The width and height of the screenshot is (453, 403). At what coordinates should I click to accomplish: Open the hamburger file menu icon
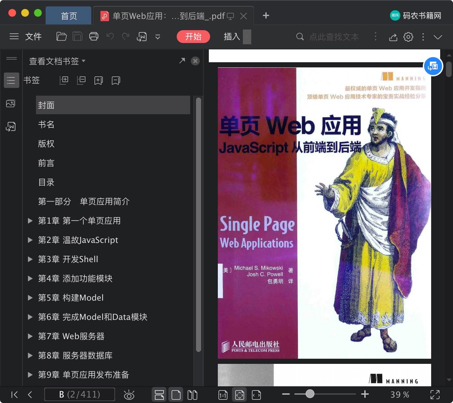pos(14,37)
